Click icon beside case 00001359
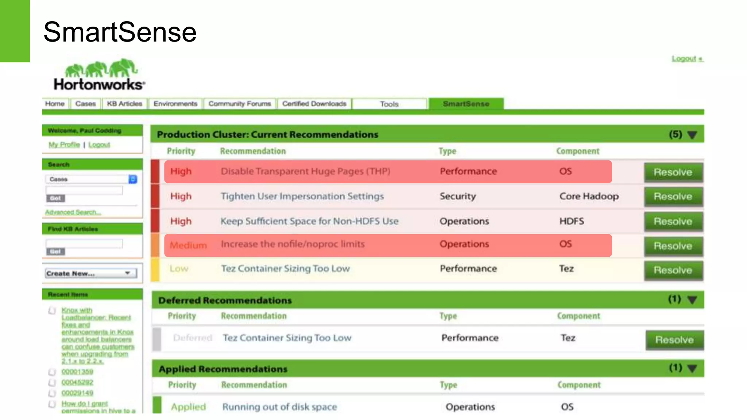Screen dimensions: 747x420 52,372
